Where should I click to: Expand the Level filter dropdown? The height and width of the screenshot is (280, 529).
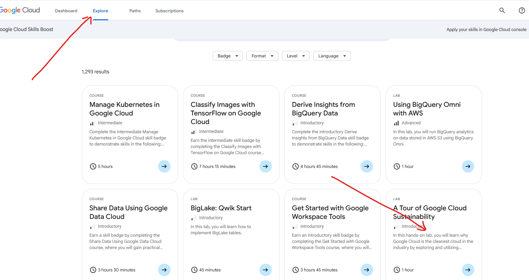pos(296,56)
